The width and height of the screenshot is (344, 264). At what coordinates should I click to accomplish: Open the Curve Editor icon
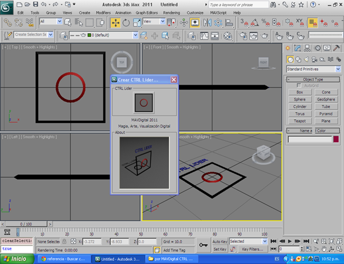point(204,36)
